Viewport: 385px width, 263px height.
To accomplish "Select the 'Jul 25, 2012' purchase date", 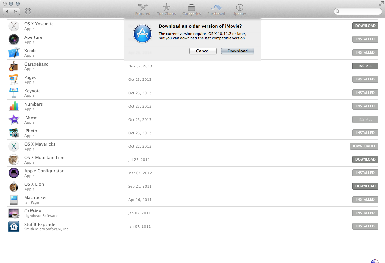I will point(139,160).
